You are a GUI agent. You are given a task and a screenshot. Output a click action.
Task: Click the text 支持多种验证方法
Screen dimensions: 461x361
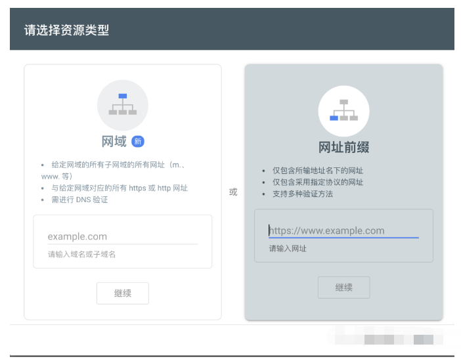click(x=303, y=194)
